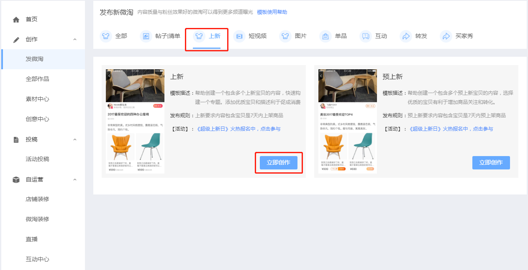Open 超级上新日 link in 上新 card
Viewport: 528px width, 270px height.
coord(238,129)
